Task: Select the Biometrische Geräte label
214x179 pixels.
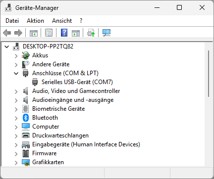Action: pyautogui.click(x=58, y=109)
